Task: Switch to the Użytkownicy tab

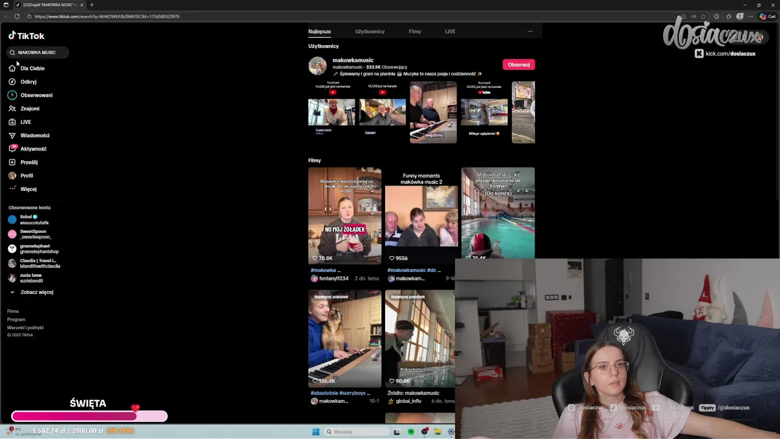Action: tap(370, 31)
